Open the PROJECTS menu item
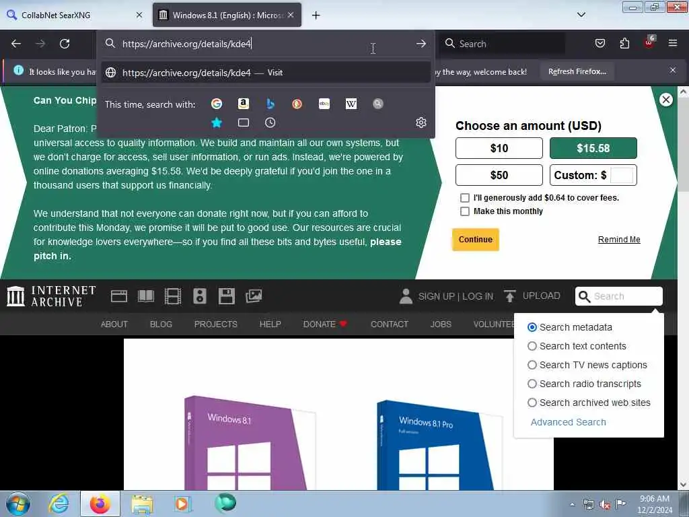689x517 pixels. click(x=216, y=324)
